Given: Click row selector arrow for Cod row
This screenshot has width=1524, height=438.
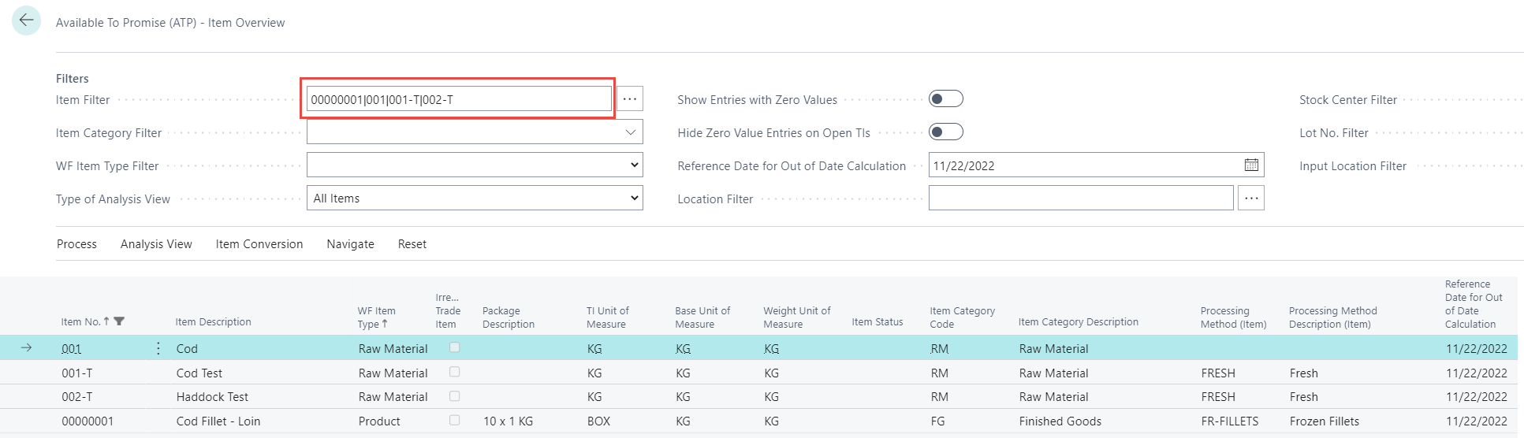Looking at the screenshot, I should click(26, 348).
